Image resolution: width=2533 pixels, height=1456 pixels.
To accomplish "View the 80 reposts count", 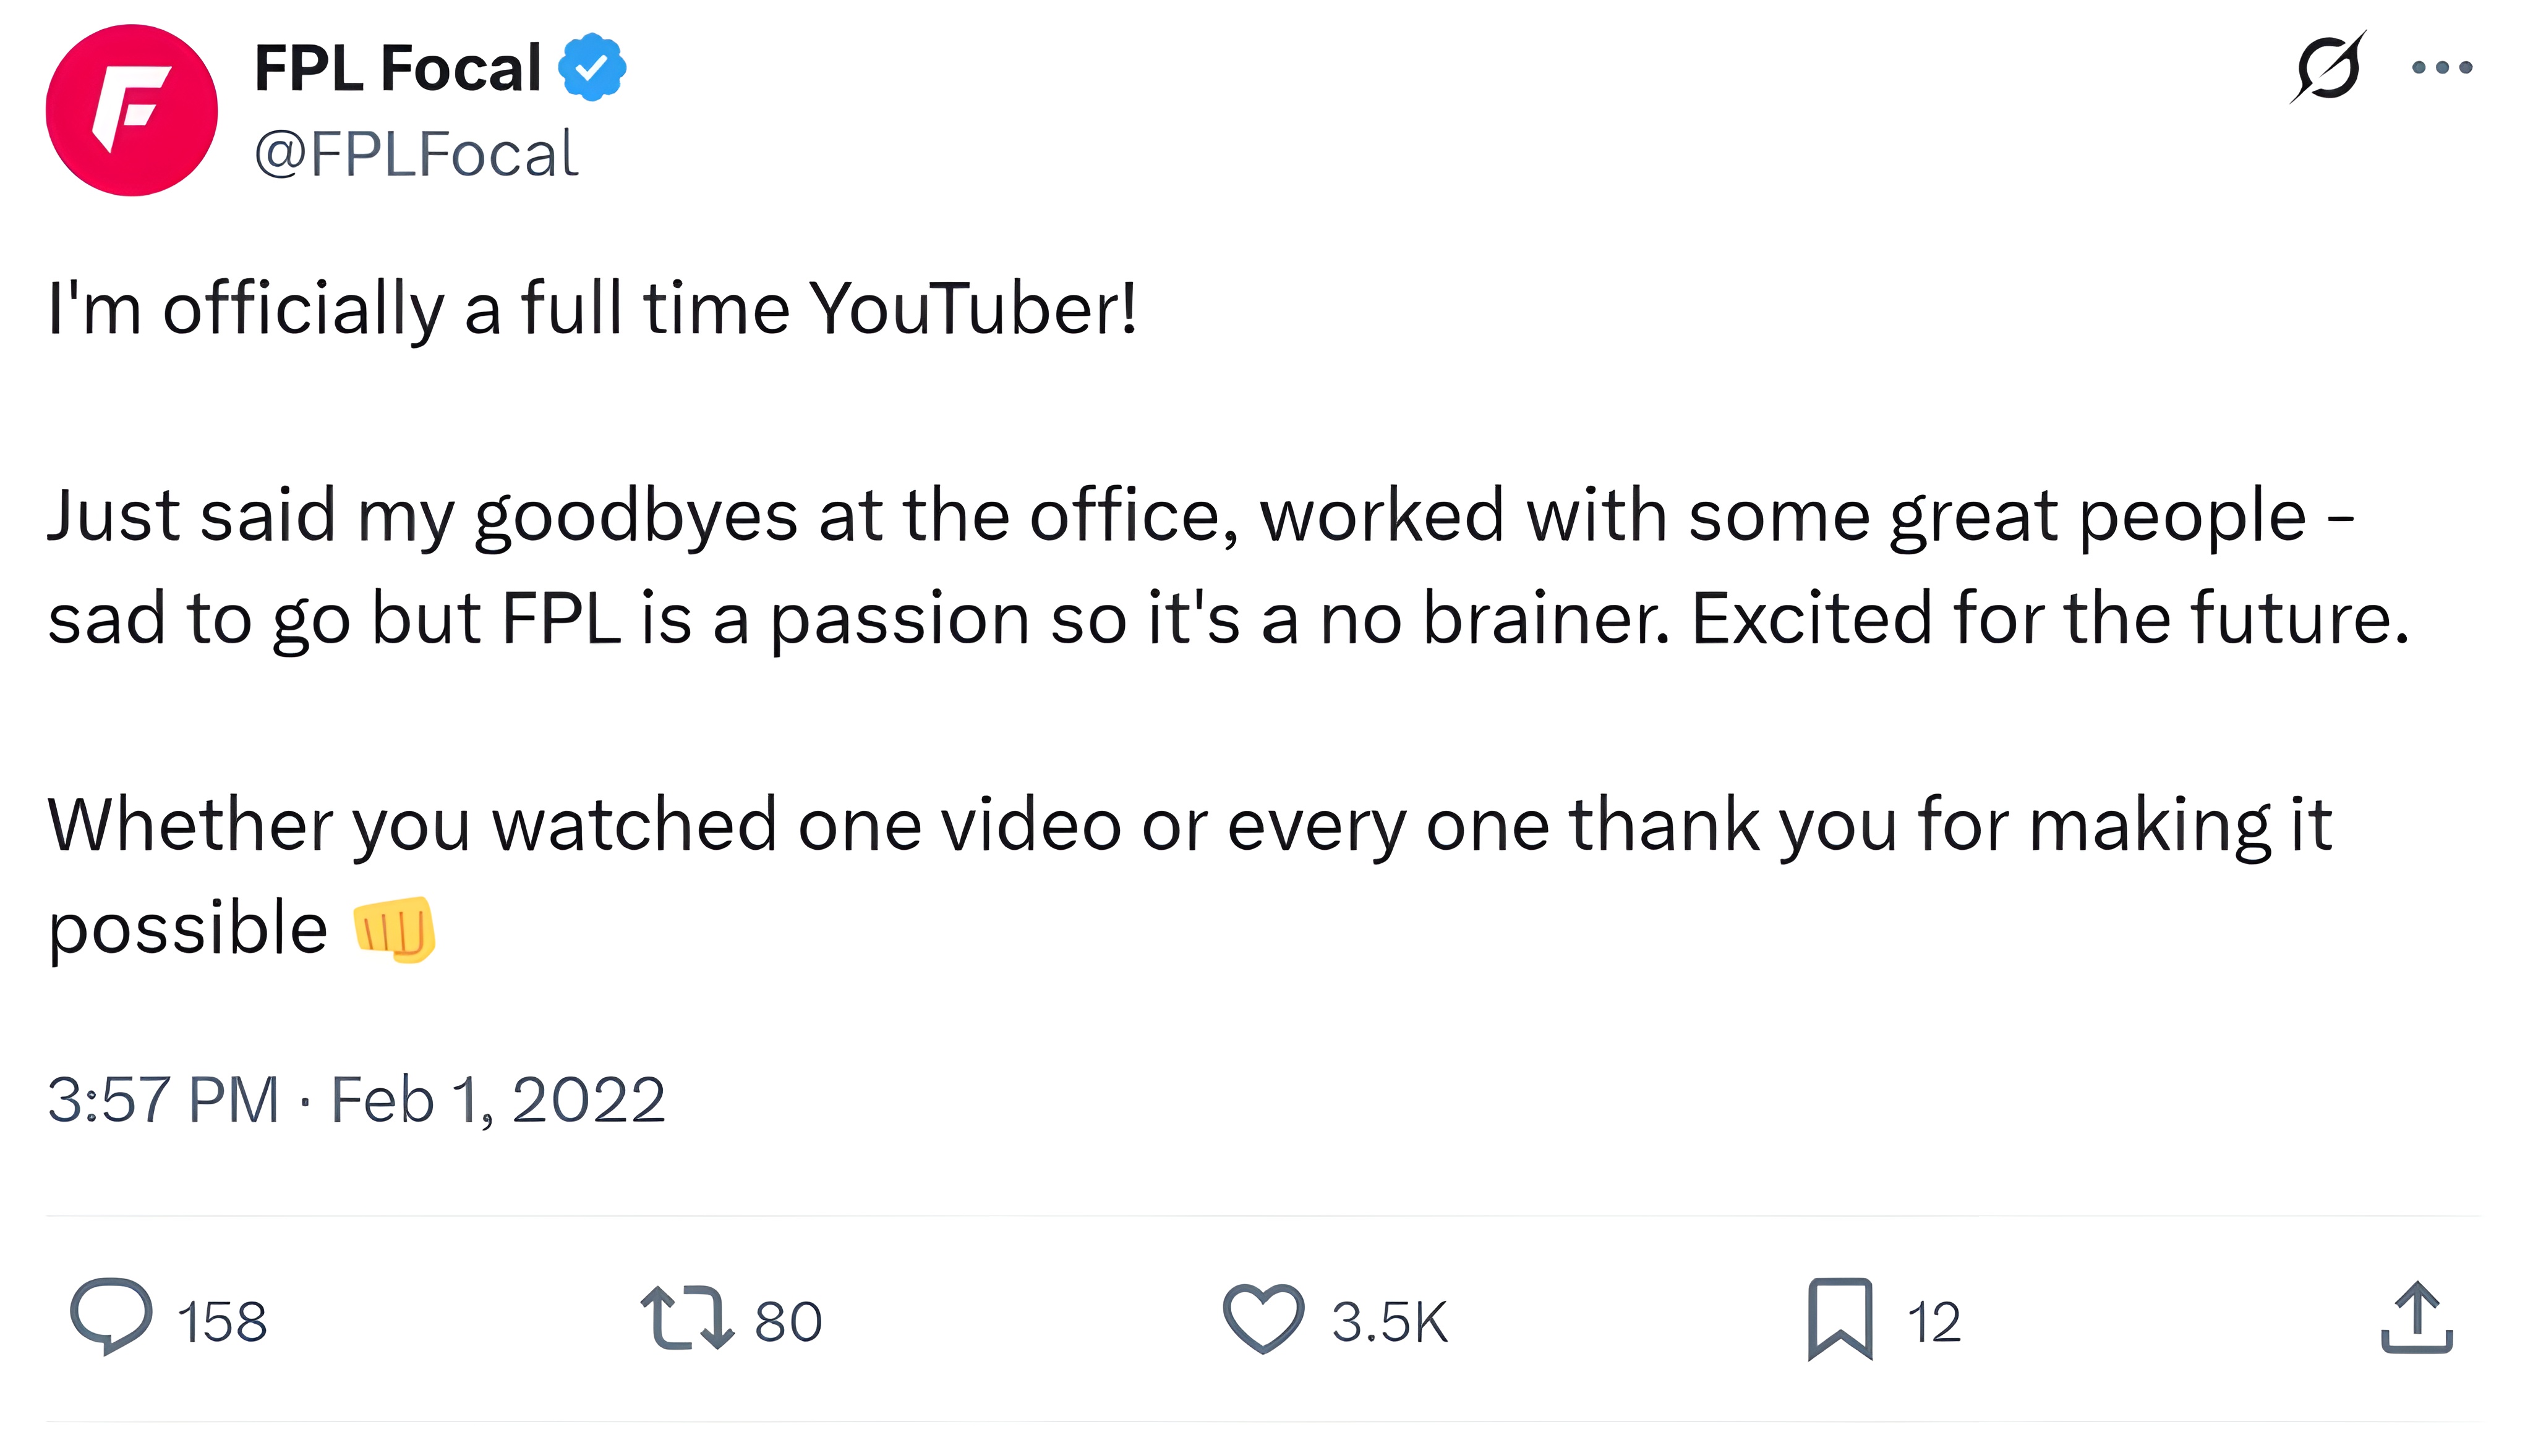I will pyautogui.click(x=788, y=1321).
